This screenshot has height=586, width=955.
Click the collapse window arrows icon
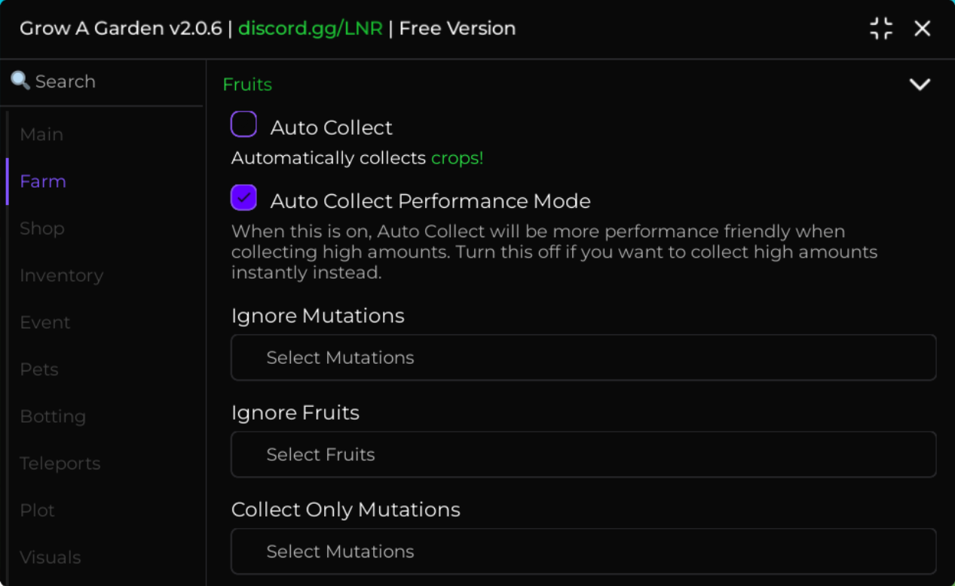click(881, 29)
